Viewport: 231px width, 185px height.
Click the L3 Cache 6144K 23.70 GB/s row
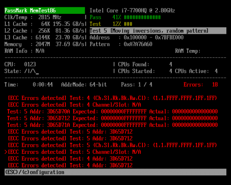(44, 37)
